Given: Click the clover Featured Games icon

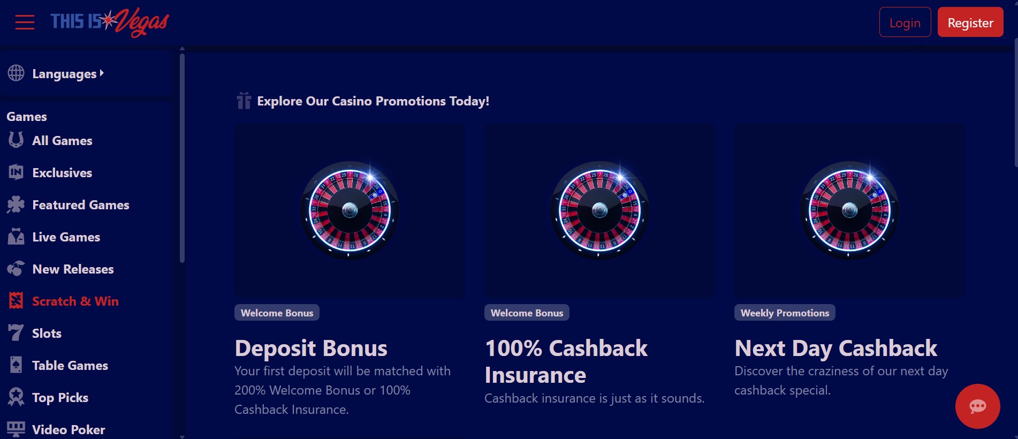Looking at the screenshot, I should [x=16, y=205].
